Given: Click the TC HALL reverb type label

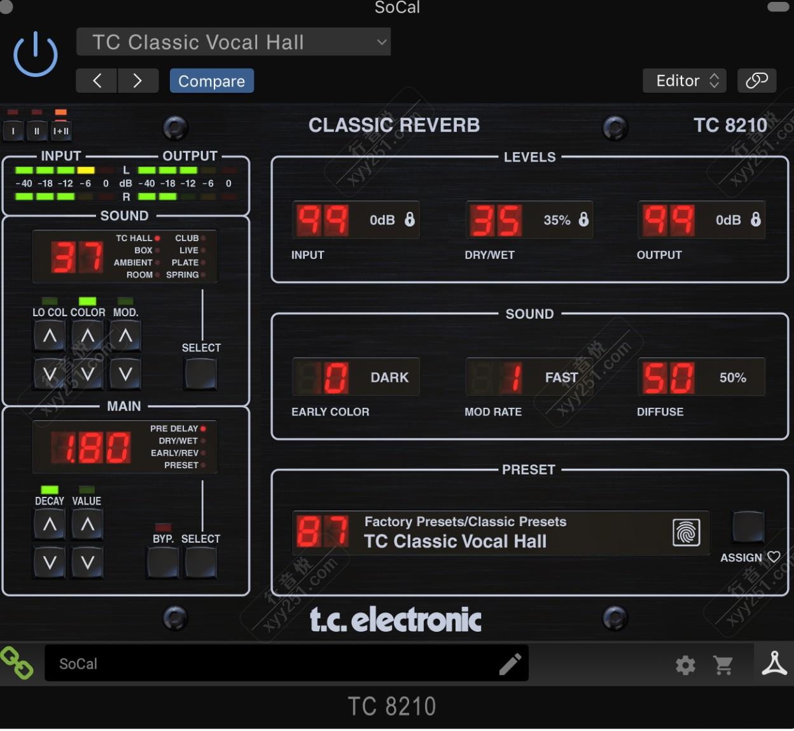Looking at the screenshot, I should click(x=134, y=238).
